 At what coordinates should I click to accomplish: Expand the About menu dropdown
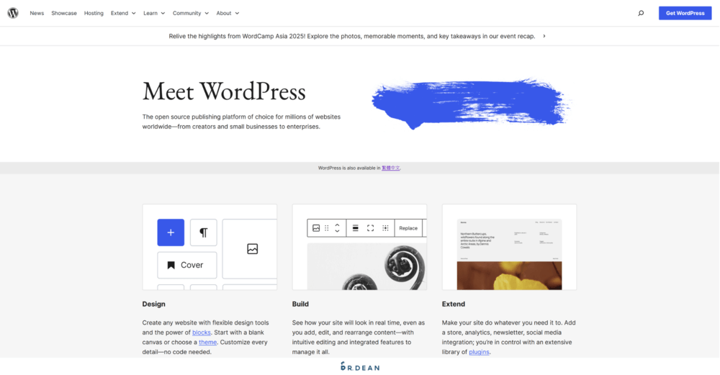click(x=228, y=13)
